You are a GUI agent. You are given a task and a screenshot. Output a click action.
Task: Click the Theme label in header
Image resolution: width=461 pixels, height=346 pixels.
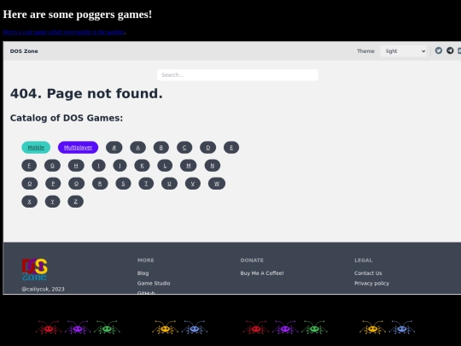click(x=365, y=51)
